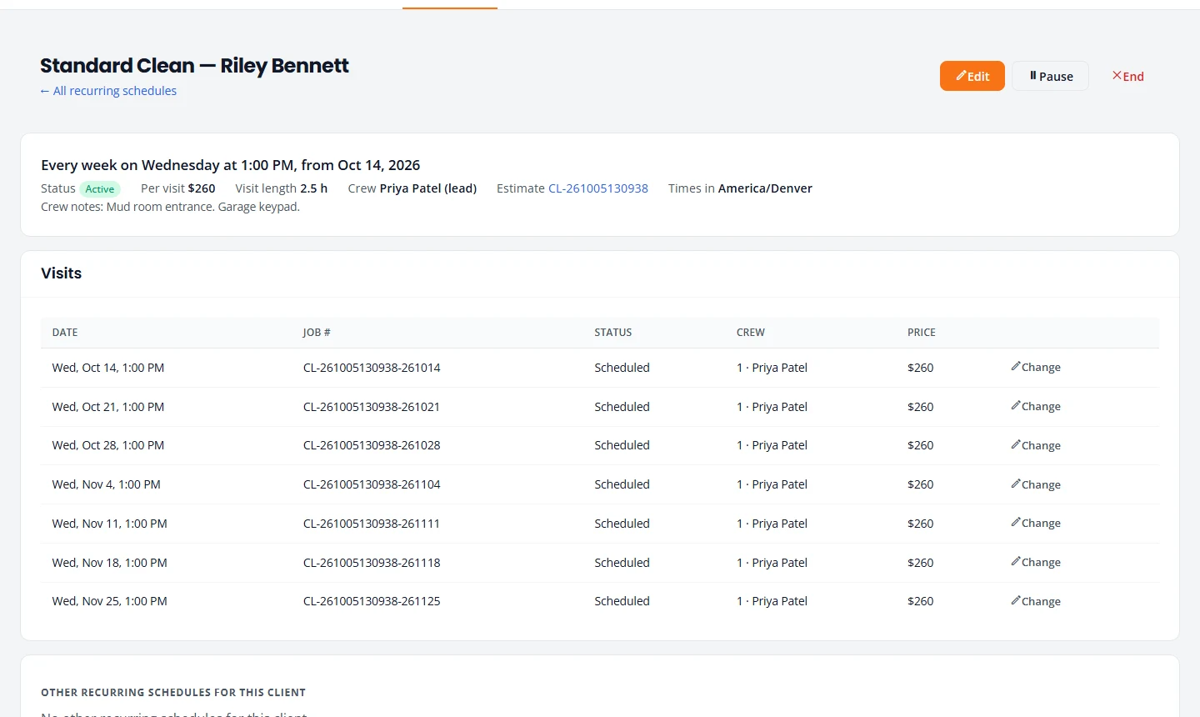The image size is (1200, 717).
Task: Click Change text for Oct 21 visit
Action: coord(1041,407)
